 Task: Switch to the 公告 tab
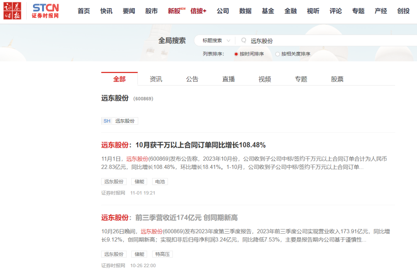tap(192, 79)
